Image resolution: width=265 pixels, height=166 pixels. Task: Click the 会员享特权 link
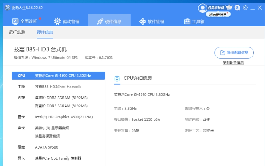tap(216, 8)
